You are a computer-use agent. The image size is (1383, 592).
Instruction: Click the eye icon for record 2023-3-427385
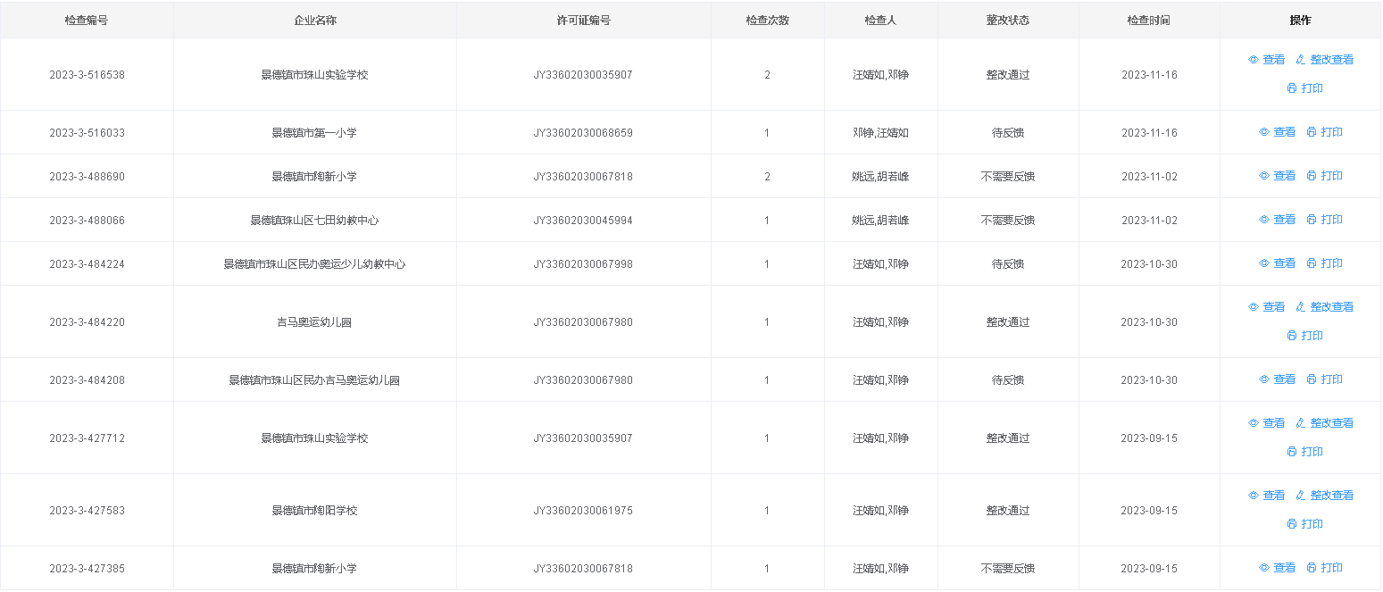click(1264, 568)
